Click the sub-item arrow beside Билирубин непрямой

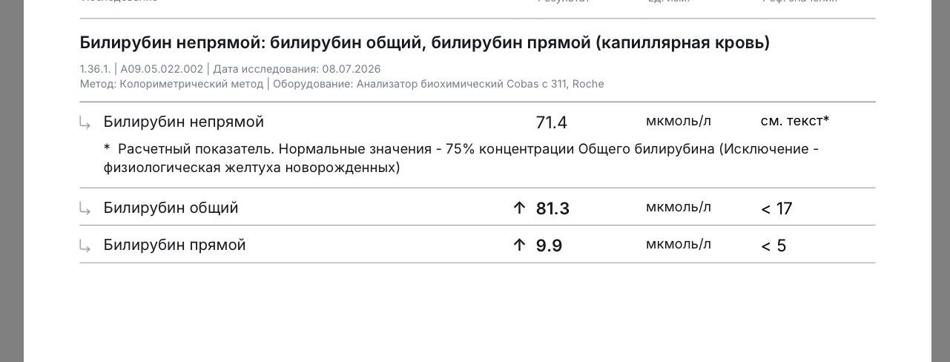coord(85,122)
